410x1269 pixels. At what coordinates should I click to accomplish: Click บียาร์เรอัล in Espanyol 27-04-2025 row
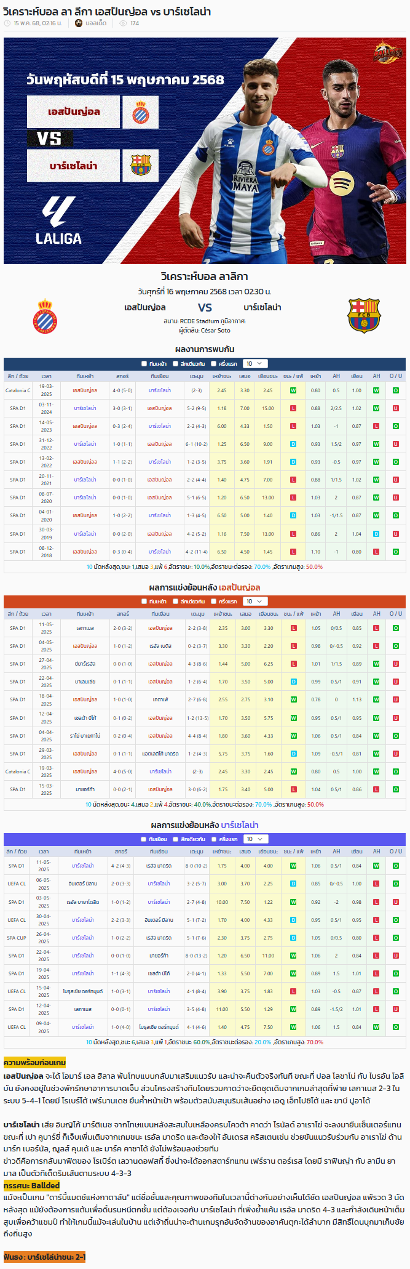(x=85, y=664)
